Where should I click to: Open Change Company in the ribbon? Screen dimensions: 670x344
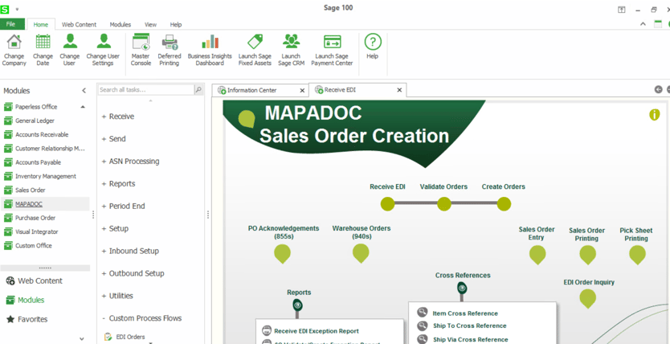(x=14, y=50)
